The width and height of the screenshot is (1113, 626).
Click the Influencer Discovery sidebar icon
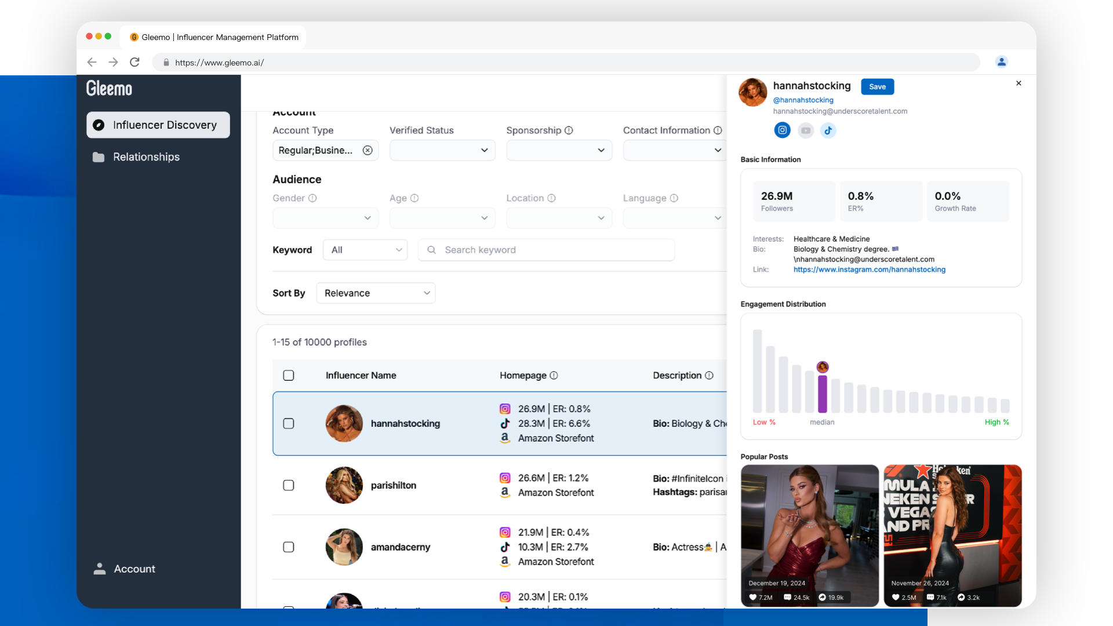click(x=99, y=124)
